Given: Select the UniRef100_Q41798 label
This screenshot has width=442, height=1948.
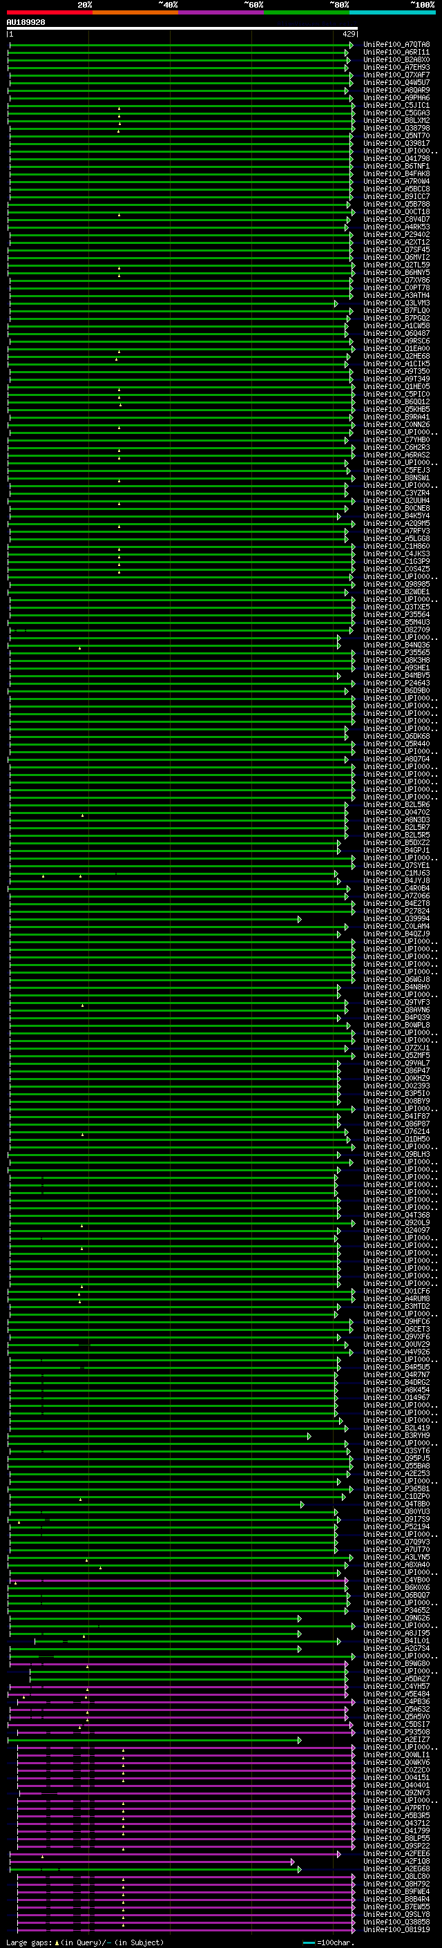Looking at the screenshot, I should pyautogui.click(x=396, y=159).
